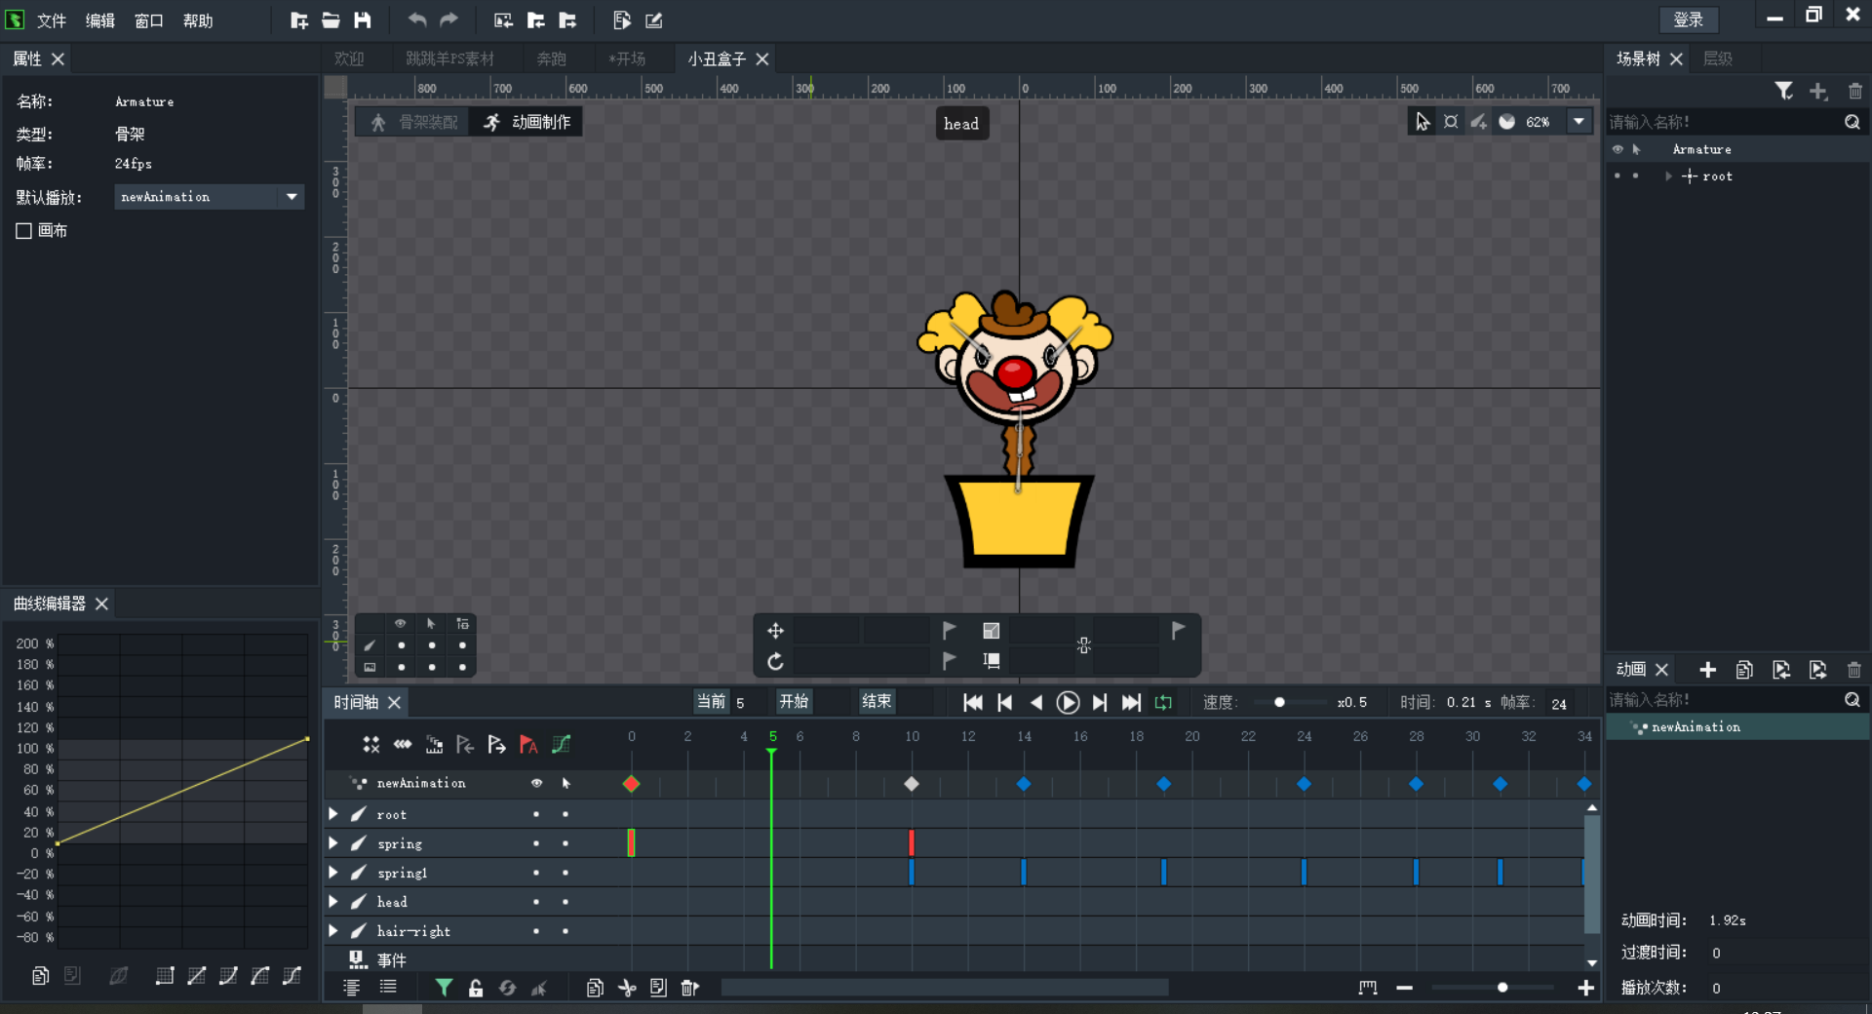Expand the hair-right bone timeline row
The image size is (1872, 1014).
tap(333, 931)
